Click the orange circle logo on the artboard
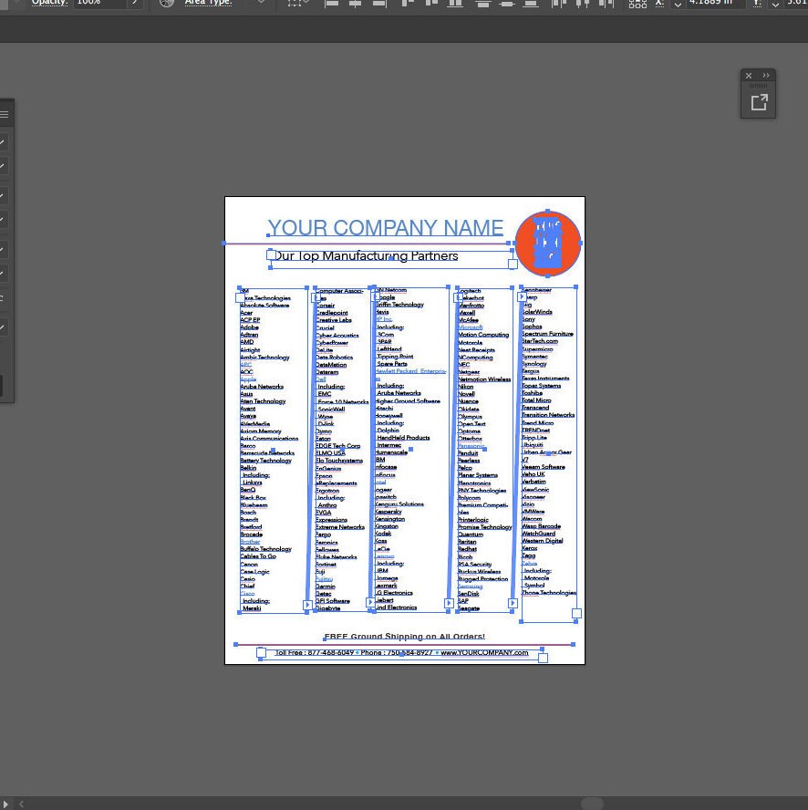Image resolution: width=808 pixels, height=810 pixels. [547, 244]
